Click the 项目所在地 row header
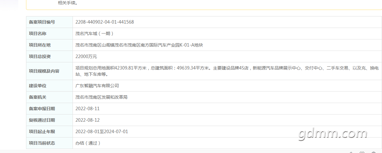The width and height of the screenshot is (382, 153). (40, 45)
